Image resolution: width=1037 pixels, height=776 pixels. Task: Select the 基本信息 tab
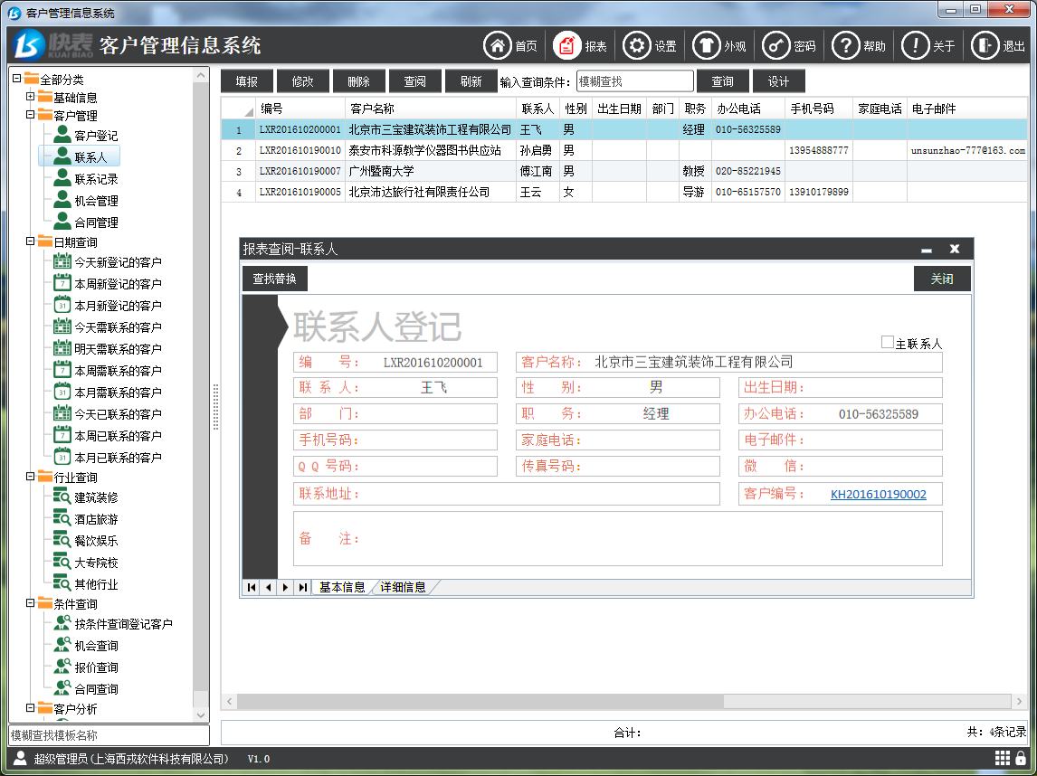(x=342, y=587)
